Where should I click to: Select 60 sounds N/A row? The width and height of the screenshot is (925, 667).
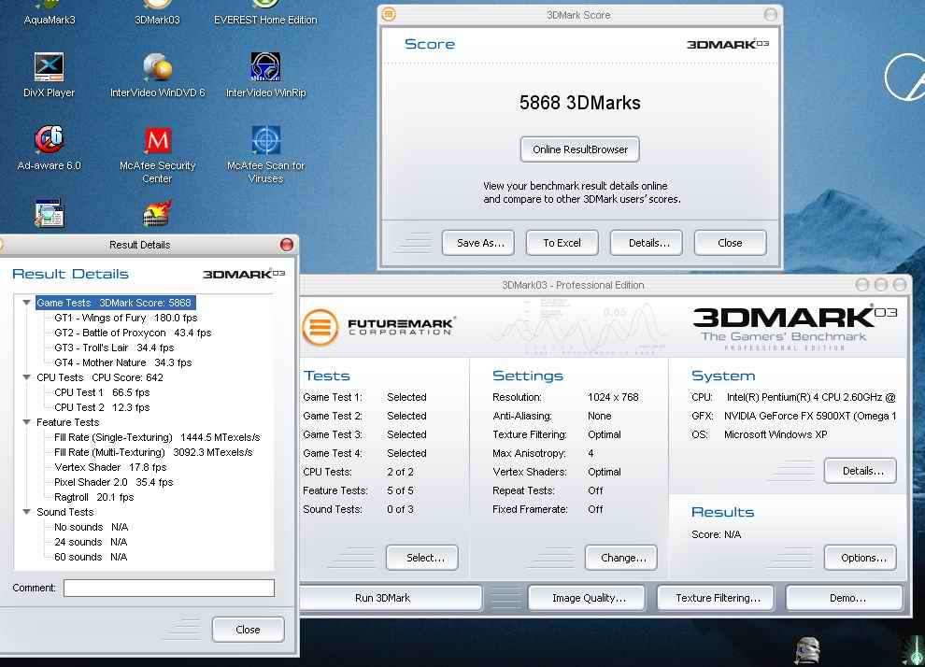pyautogui.click(x=91, y=557)
